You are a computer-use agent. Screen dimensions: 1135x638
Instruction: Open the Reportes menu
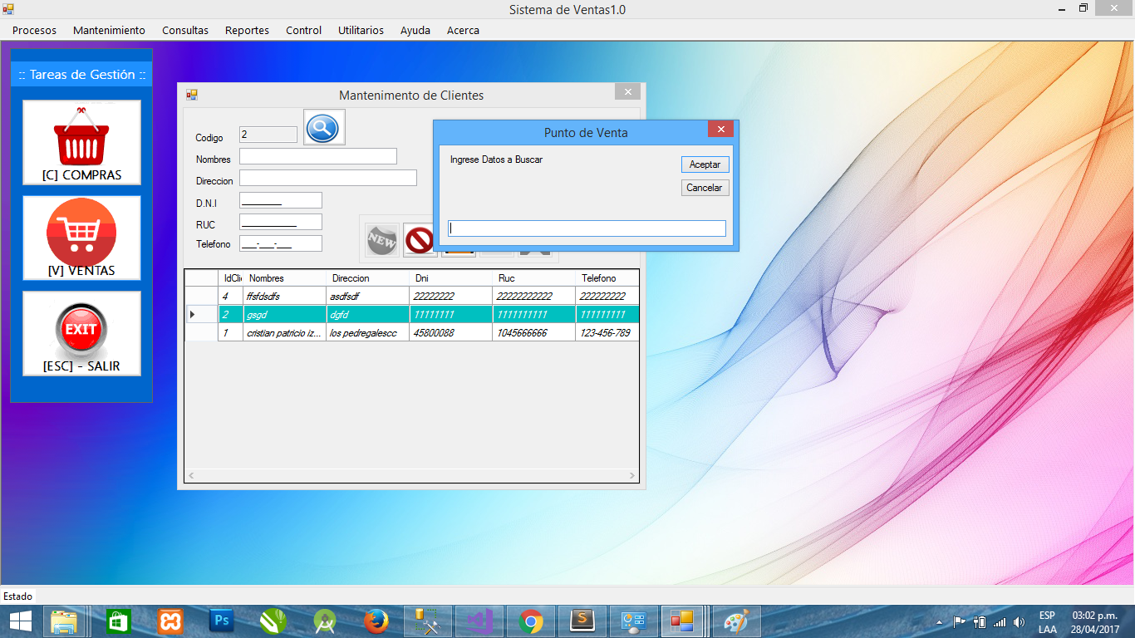247,30
